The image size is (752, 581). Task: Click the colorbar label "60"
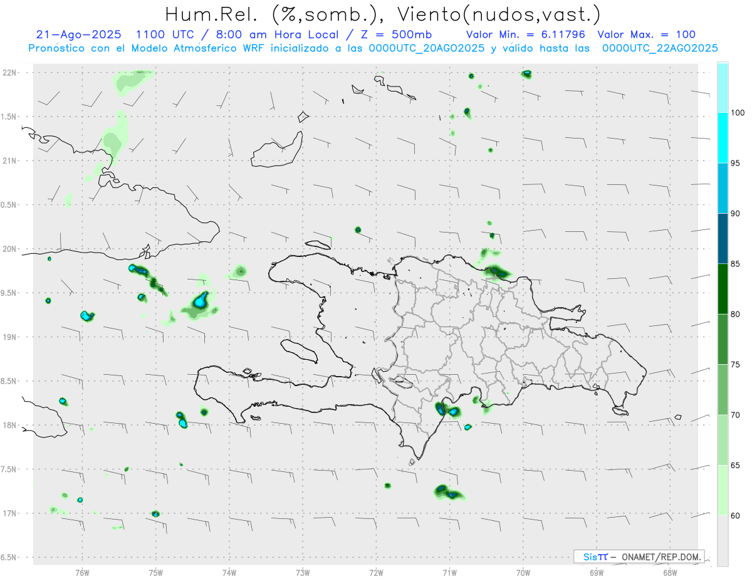pyautogui.click(x=736, y=516)
